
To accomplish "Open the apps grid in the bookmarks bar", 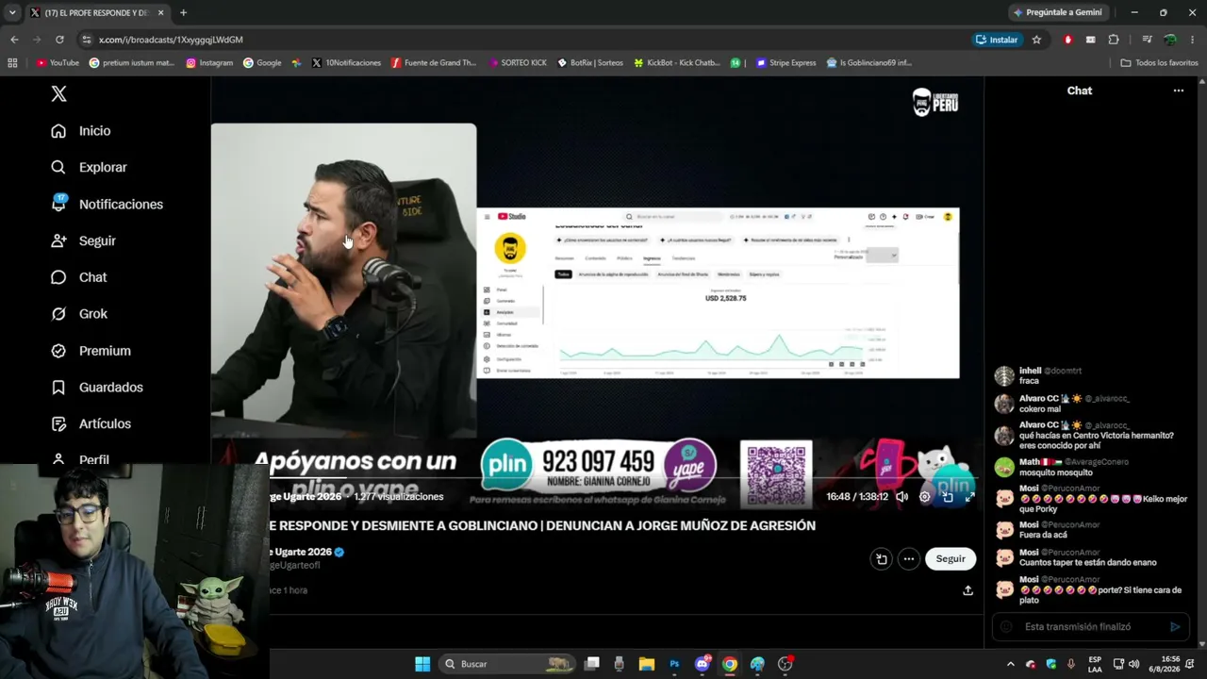I will pyautogui.click(x=12, y=63).
